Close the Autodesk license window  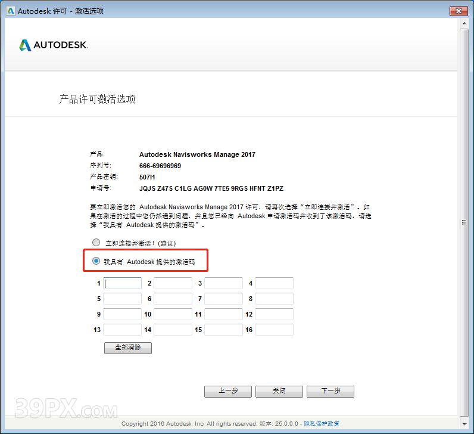click(x=457, y=11)
